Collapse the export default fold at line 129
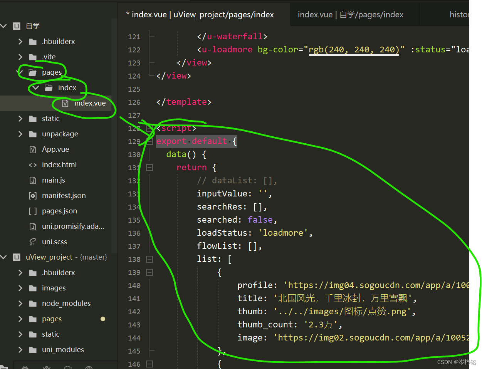The image size is (482, 369). 149,141
